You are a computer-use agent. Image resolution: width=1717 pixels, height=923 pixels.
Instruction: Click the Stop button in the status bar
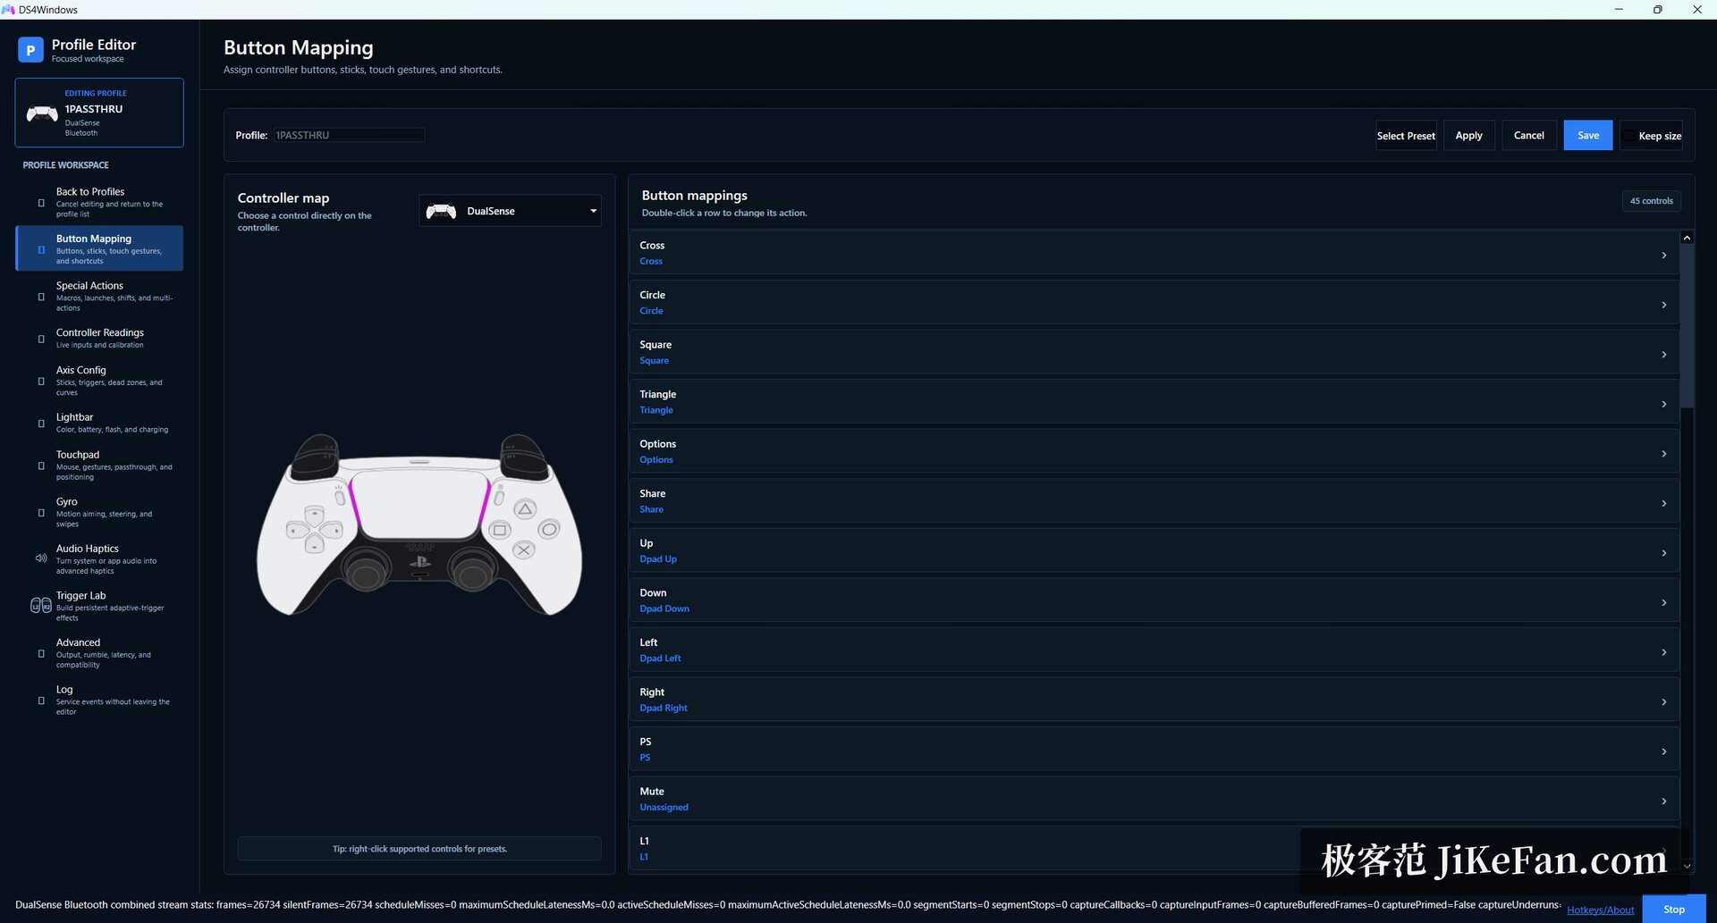(x=1673, y=910)
